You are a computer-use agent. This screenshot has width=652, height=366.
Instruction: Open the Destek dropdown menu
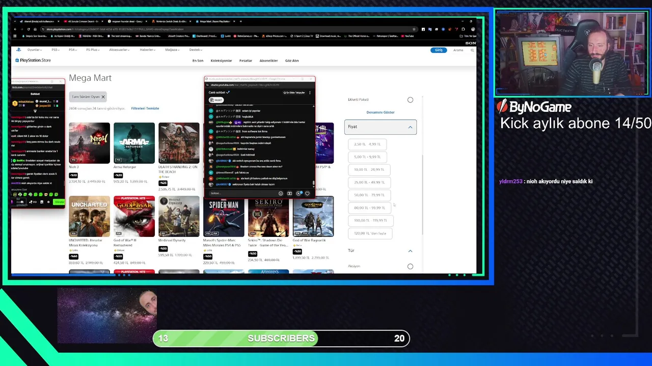(196, 50)
